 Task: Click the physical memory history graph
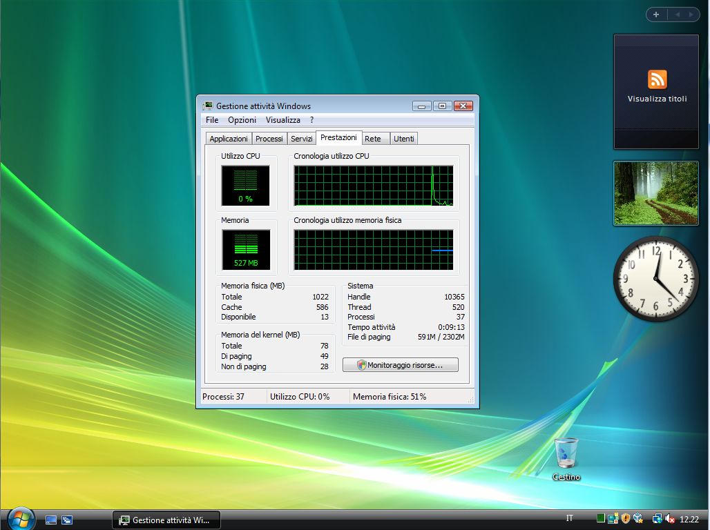click(x=374, y=250)
